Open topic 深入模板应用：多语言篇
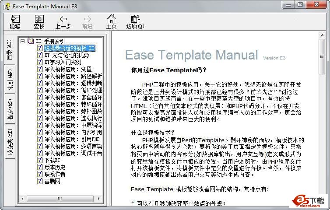The image size is (330, 210). point(73,146)
